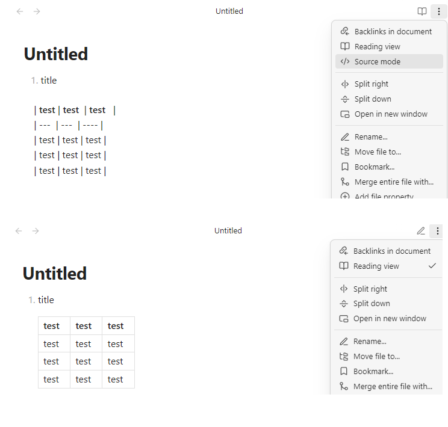Click back arrow in the upper pane
Image resolution: width=448 pixels, height=427 pixels.
[x=20, y=11]
